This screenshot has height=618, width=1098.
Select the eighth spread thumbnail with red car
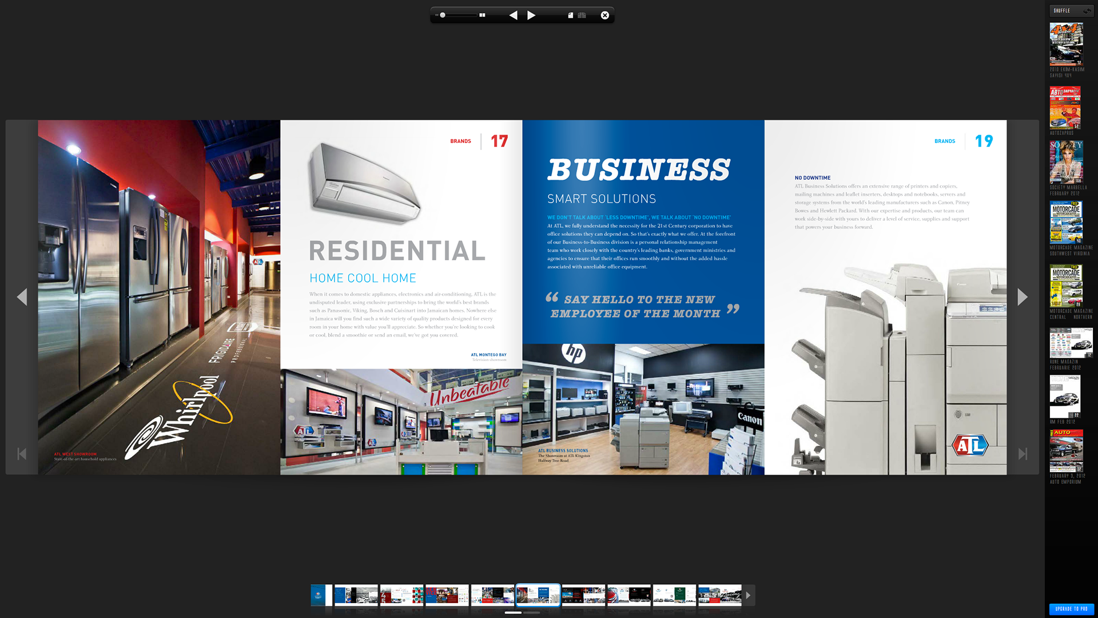coord(629,595)
